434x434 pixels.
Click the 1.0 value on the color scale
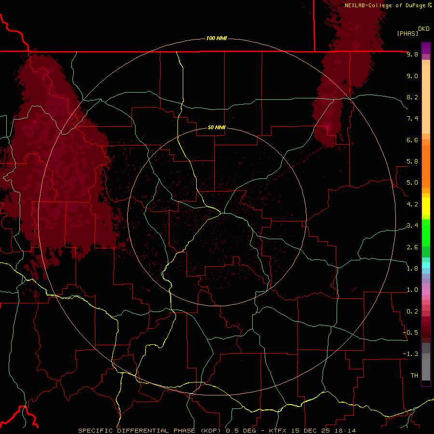tap(412, 290)
